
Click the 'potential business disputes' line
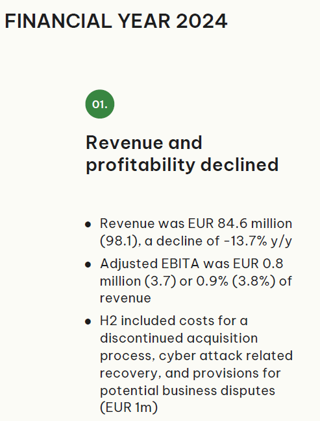[188, 391]
